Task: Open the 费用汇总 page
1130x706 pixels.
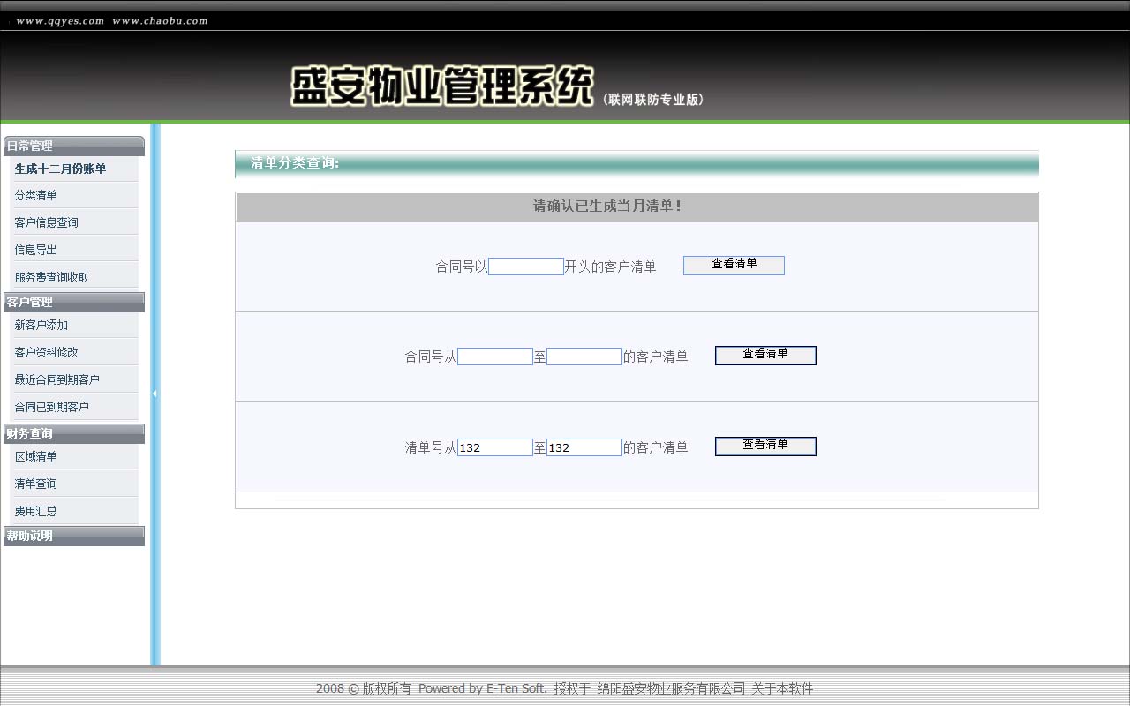Action: (35, 511)
